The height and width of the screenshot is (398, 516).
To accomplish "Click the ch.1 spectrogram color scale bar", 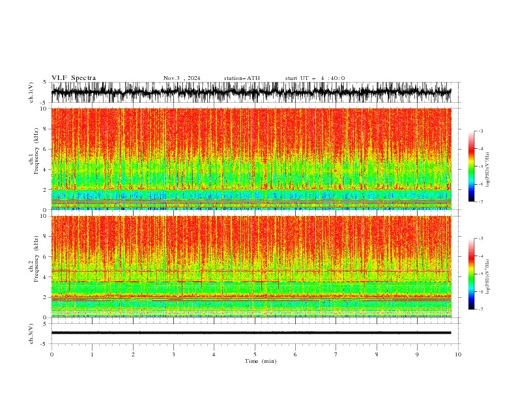I will [x=471, y=166].
